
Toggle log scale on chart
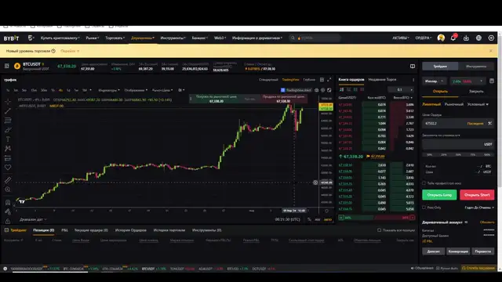coord(317,219)
